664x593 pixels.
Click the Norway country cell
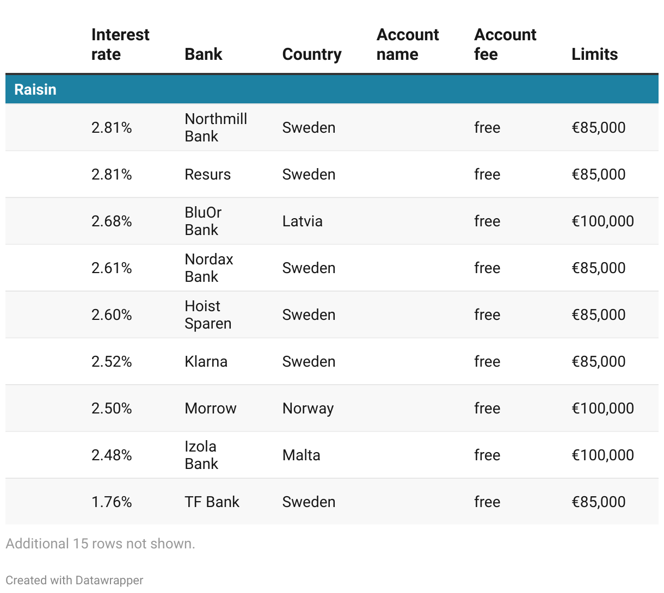[x=308, y=408]
